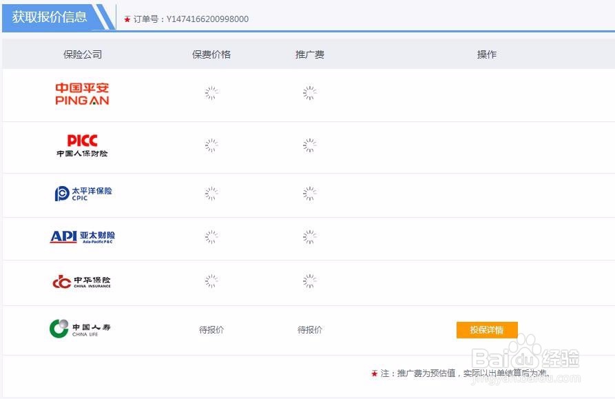615x399 pixels.
Task: Click the Ping An insurance logo
Action: point(82,94)
